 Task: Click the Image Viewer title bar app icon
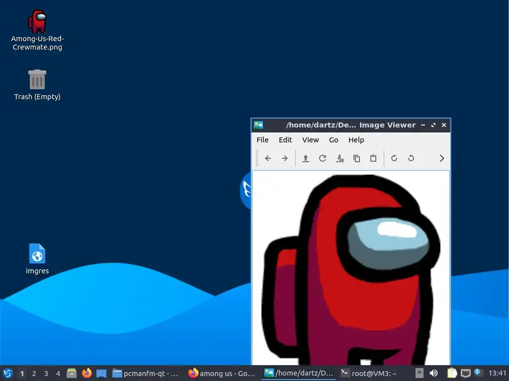tap(258, 125)
